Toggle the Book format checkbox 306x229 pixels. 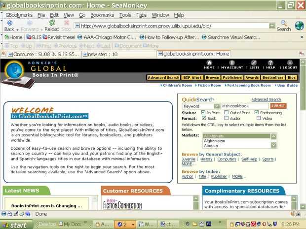pos(204,118)
